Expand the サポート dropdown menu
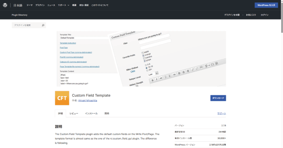Image resolution: width=283 pixels, height=148 pixels. (64, 5)
